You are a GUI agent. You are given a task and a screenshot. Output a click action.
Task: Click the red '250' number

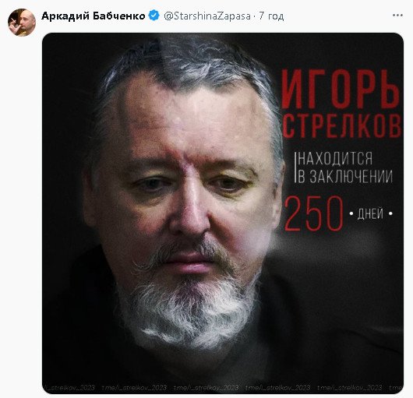314,213
